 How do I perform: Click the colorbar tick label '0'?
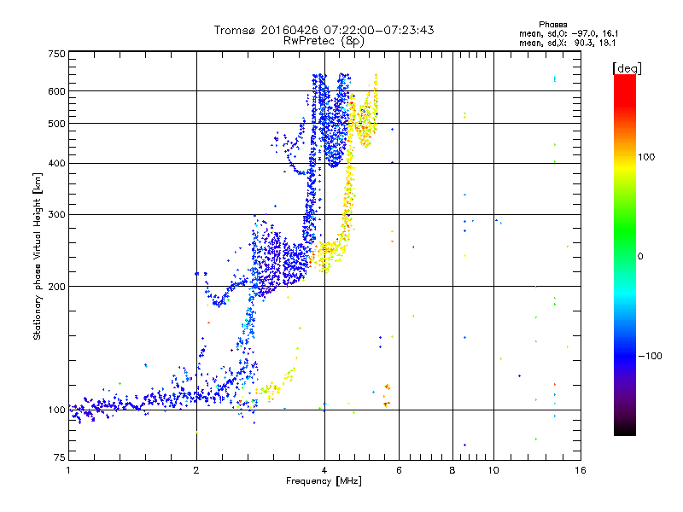640,257
